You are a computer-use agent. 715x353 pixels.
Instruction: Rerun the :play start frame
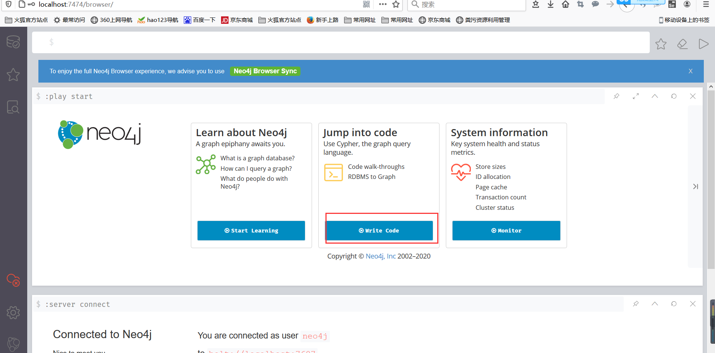coord(674,96)
